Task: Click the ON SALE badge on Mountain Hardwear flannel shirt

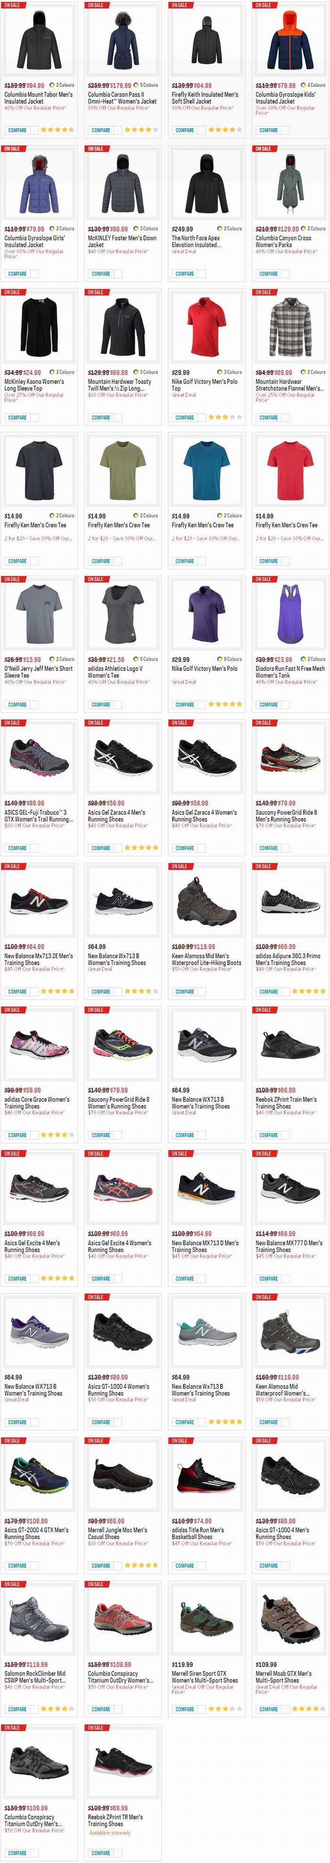Action: [x=264, y=292]
